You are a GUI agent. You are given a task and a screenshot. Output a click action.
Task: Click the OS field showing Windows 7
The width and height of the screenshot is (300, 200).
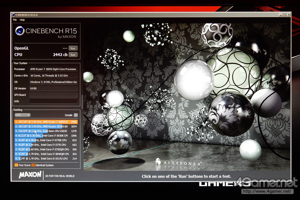(53, 82)
